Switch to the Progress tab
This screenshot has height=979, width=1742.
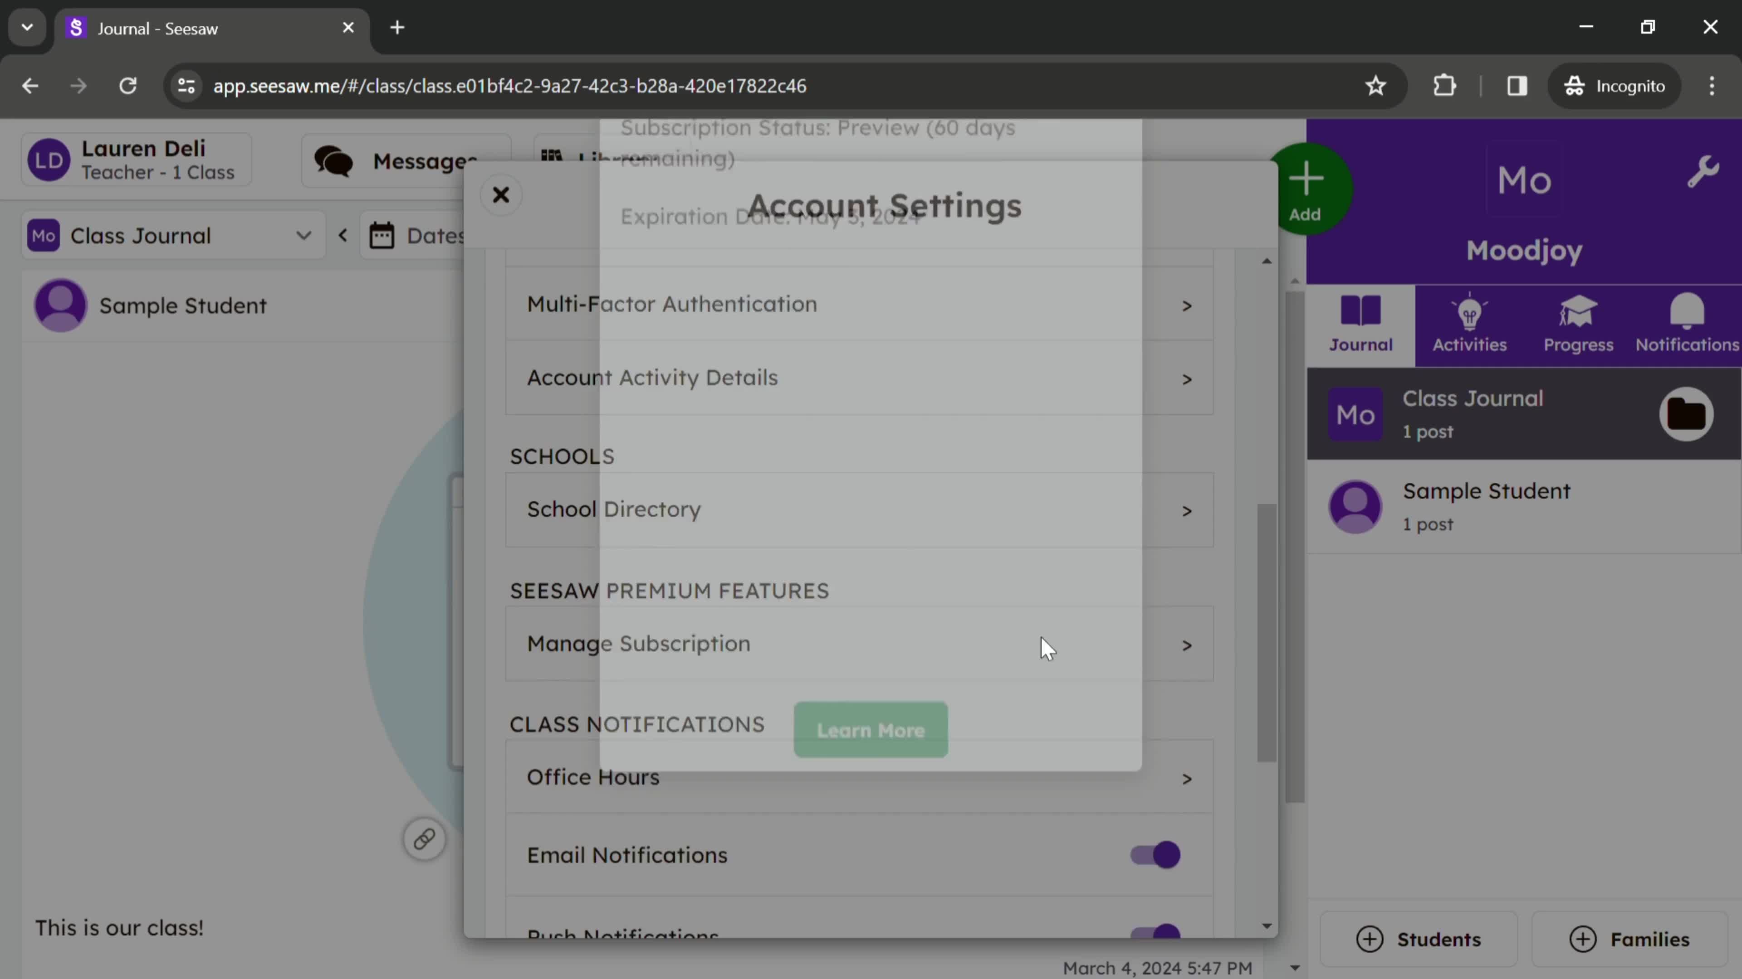point(1578,325)
